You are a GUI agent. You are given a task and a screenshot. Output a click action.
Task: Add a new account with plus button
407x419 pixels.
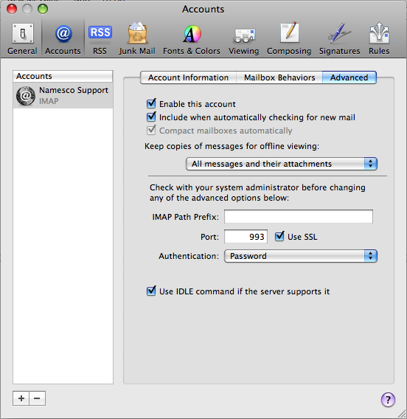coord(21,398)
